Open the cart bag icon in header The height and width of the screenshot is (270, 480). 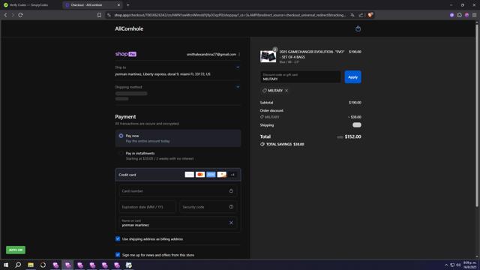(x=358, y=28)
